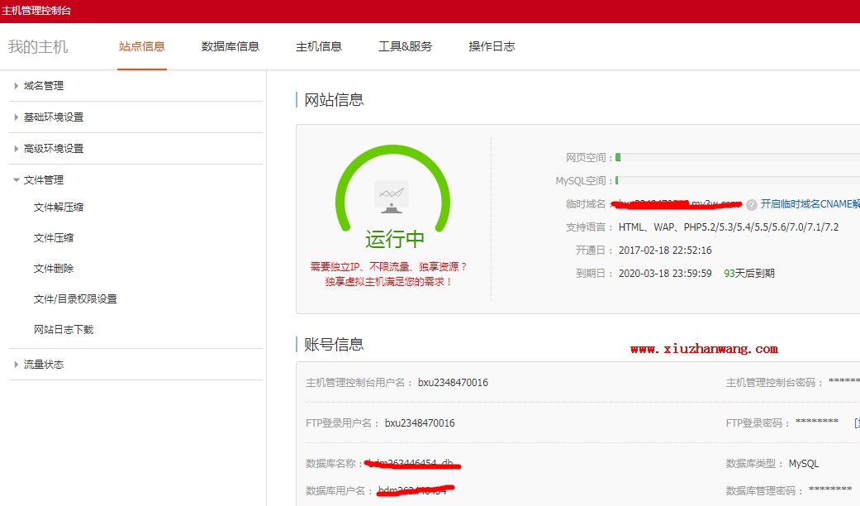Open 文件删除 in the sidebar

point(54,268)
